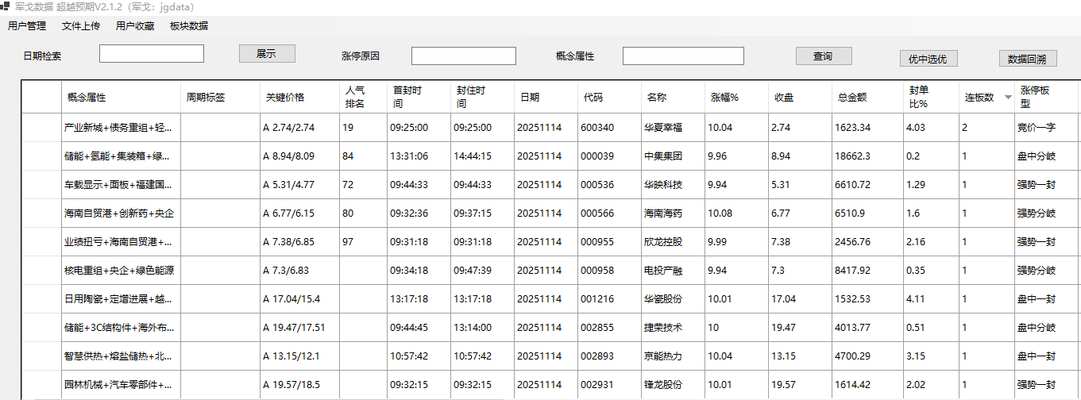Select stock name cell 欣龙控股
The height and width of the screenshot is (400, 1081).
pyautogui.click(x=673, y=242)
